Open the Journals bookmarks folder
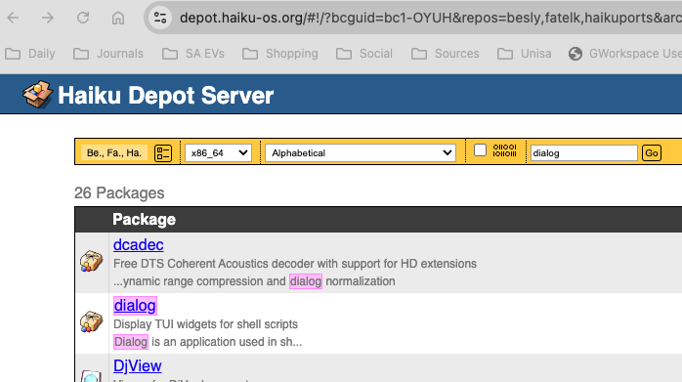Image resolution: width=682 pixels, height=382 pixels. click(108, 54)
